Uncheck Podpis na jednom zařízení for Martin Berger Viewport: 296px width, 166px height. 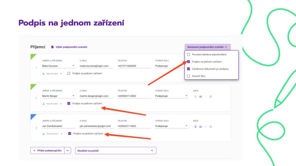pos(69,104)
